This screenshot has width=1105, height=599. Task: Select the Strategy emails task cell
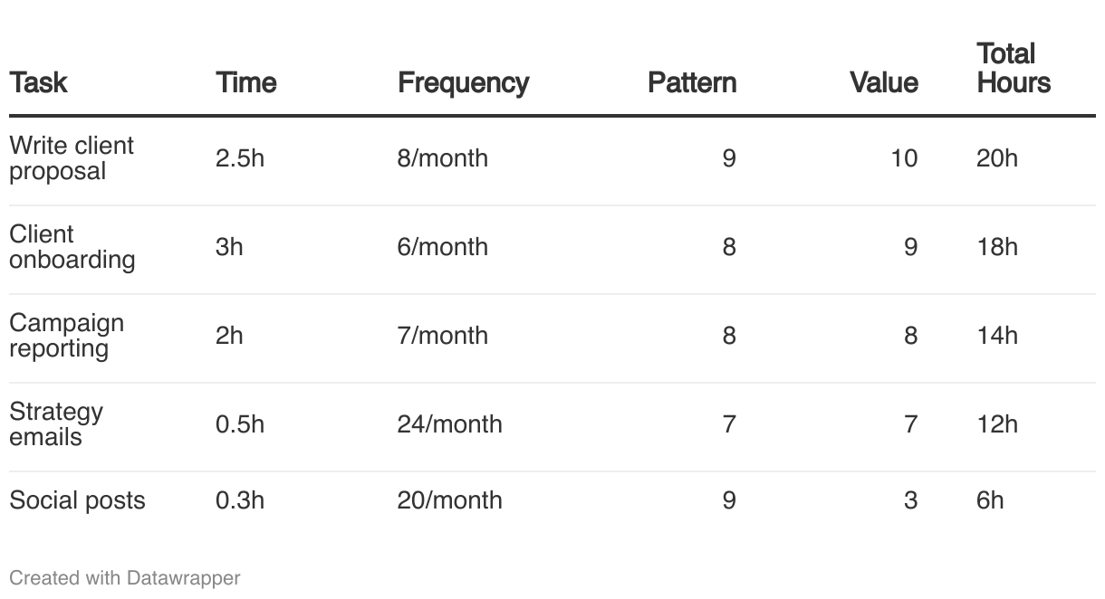[x=56, y=424]
